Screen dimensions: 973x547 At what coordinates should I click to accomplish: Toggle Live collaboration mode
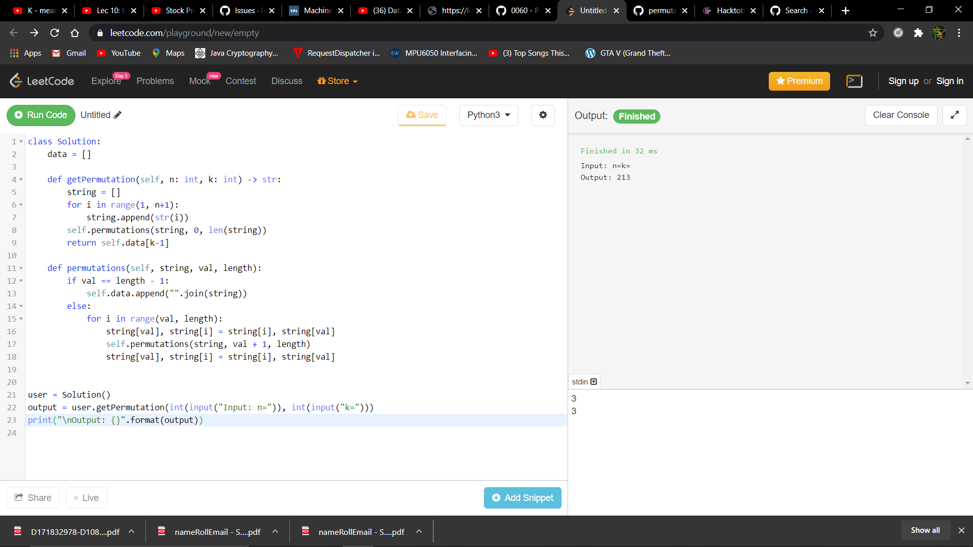point(86,498)
